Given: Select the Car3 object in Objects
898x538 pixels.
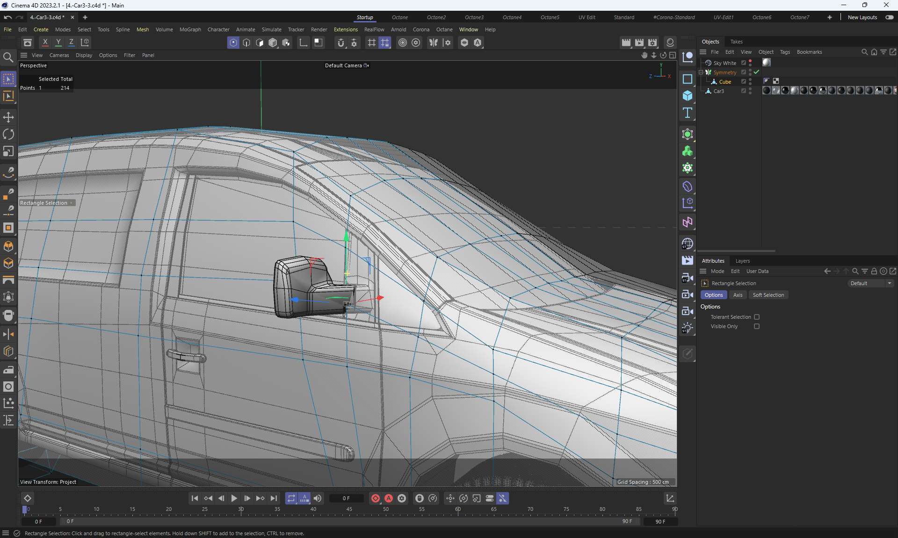Looking at the screenshot, I should [x=718, y=91].
